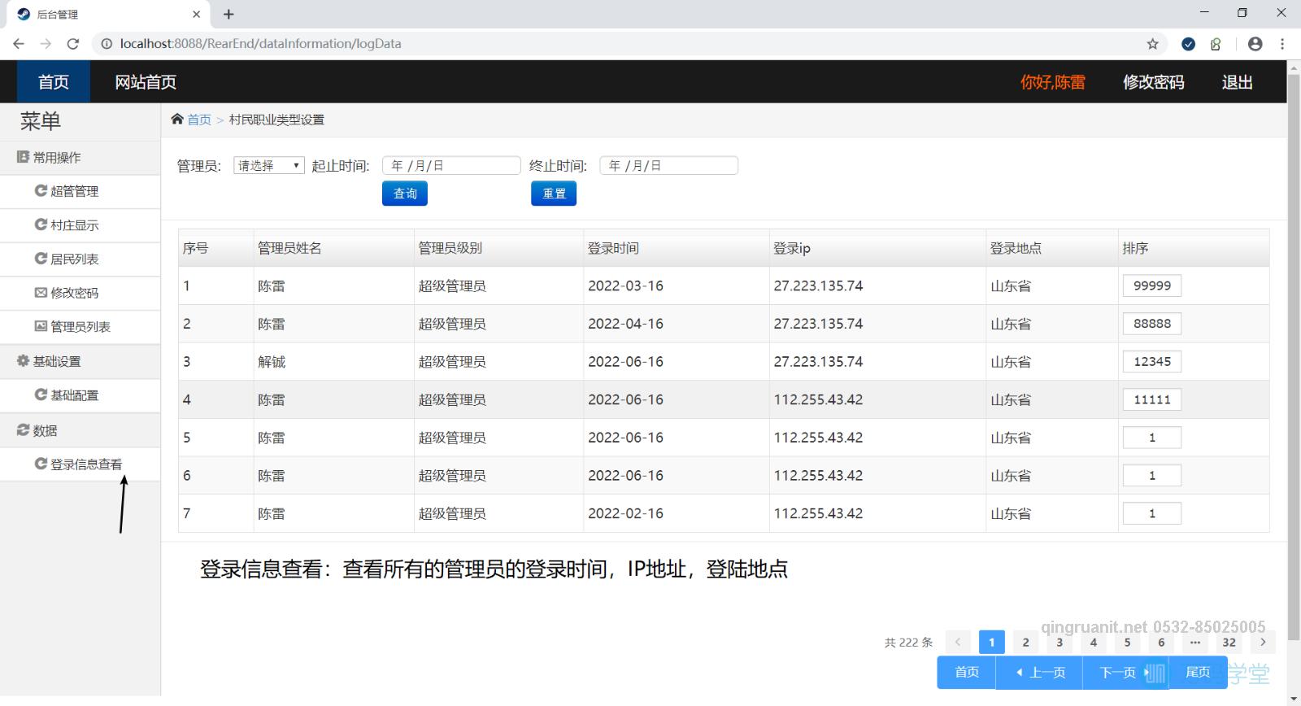Click the sort field in row 7
Viewport: 1301px width, 706px height.
[x=1152, y=513]
